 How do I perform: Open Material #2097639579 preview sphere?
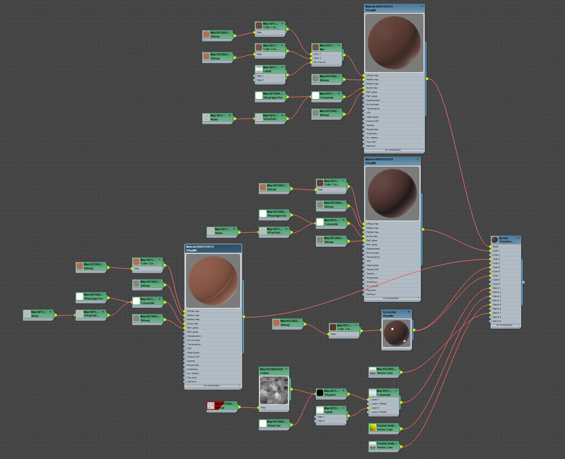coord(213,281)
